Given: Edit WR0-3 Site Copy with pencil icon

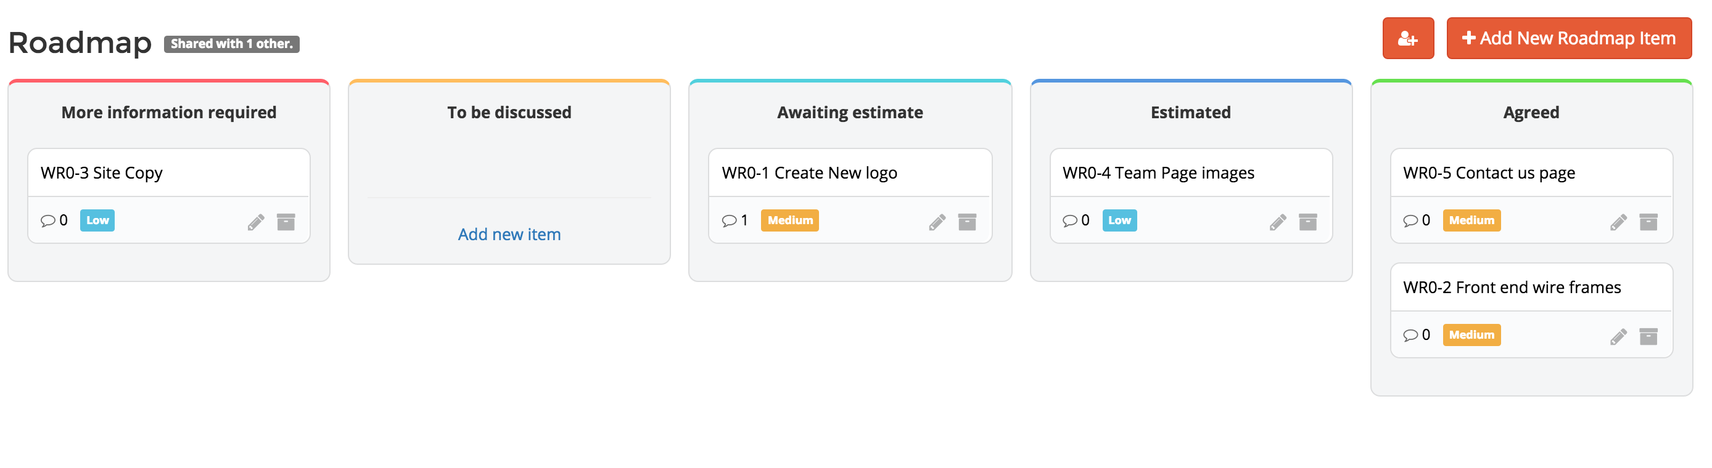Looking at the screenshot, I should click(256, 222).
